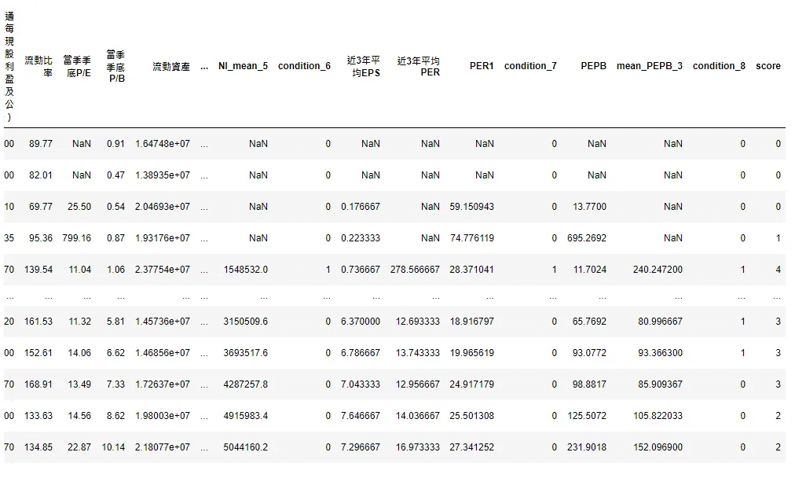
Task: Select the PEPB cell 695.2692
Action: pyautogui.click(x=587, y=238)
